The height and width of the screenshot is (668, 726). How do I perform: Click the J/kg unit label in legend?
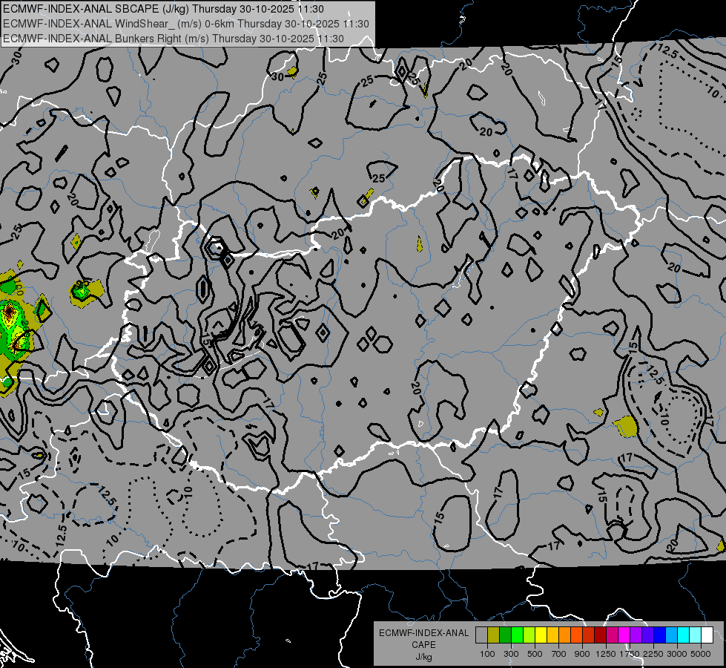click(x=423, y=657)
